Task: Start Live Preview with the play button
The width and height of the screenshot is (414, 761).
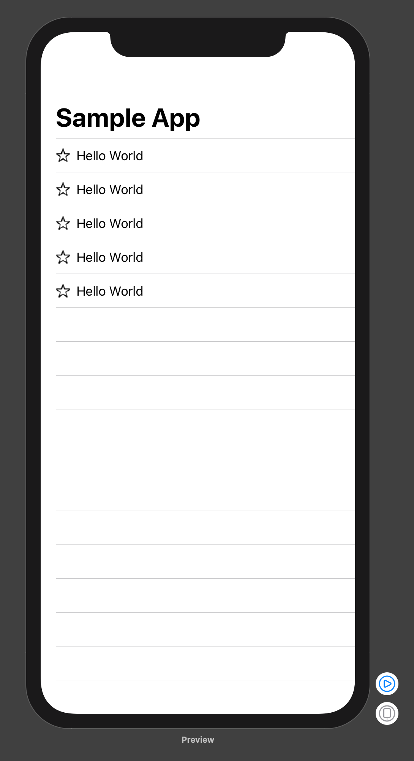Action: click(x=387, y=684)
